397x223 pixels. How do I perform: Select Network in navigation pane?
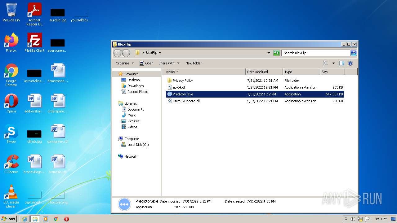[131, 156]
